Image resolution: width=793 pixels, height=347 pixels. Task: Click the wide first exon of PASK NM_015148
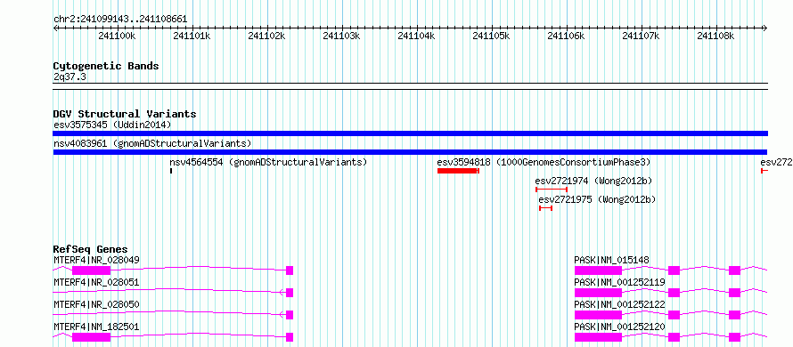[x=598, y=270]
